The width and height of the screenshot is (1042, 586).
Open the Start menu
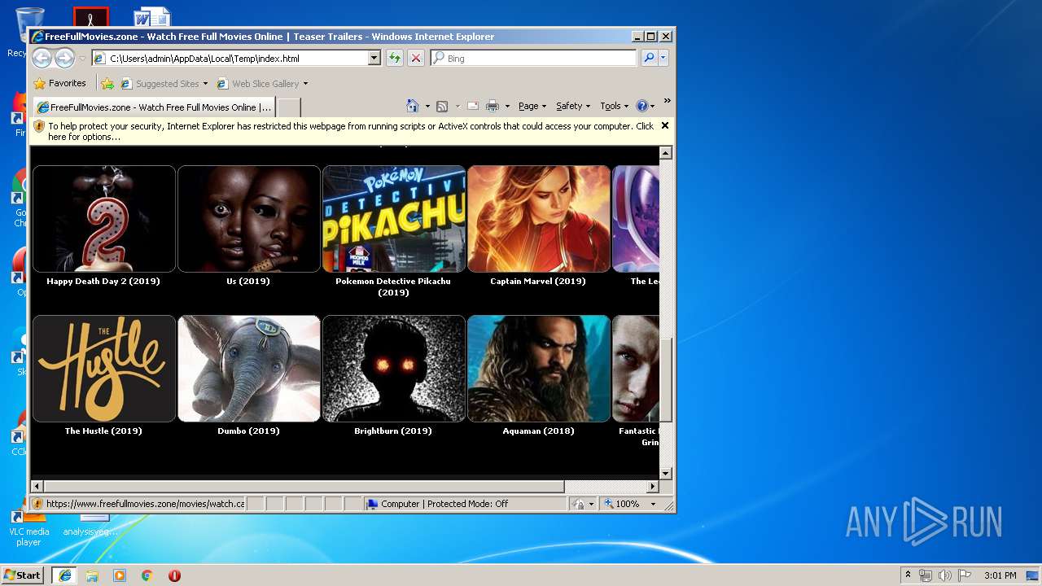(22, 575)
